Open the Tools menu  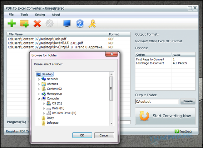click(x=24, y=15)
